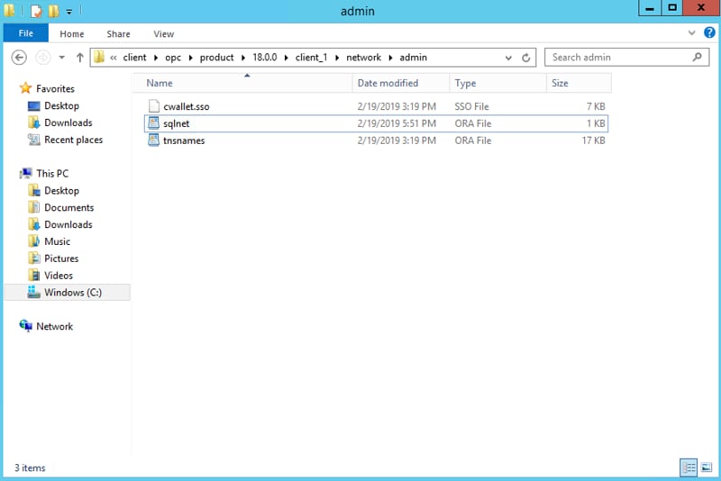Sort by the Type column header
Viewport: 721px width, 481px height.
(x=498, y=83)
